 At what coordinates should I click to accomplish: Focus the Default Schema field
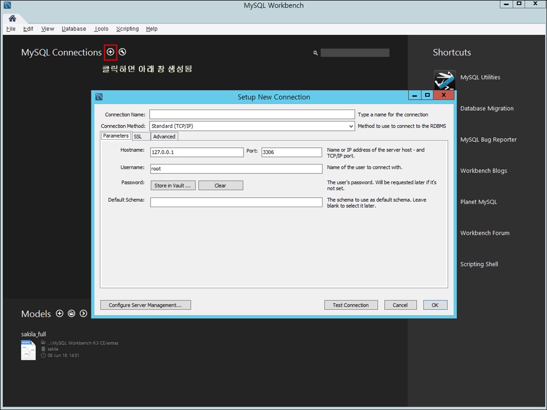(236, 202)
